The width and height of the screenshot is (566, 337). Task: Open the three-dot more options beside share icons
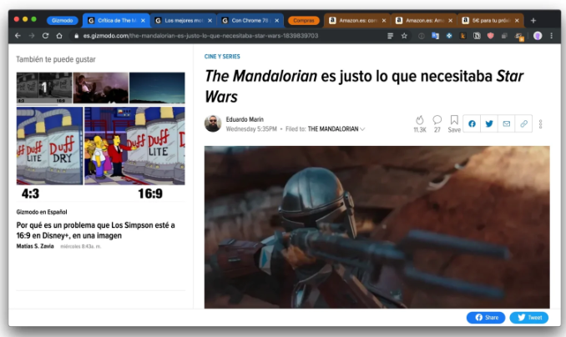(x=541, y=124)
